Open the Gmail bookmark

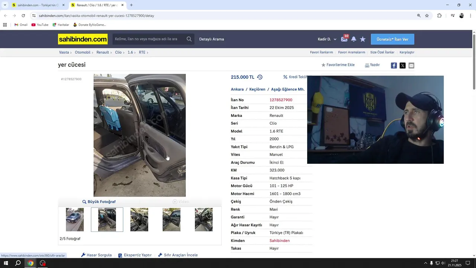[21, 25]
